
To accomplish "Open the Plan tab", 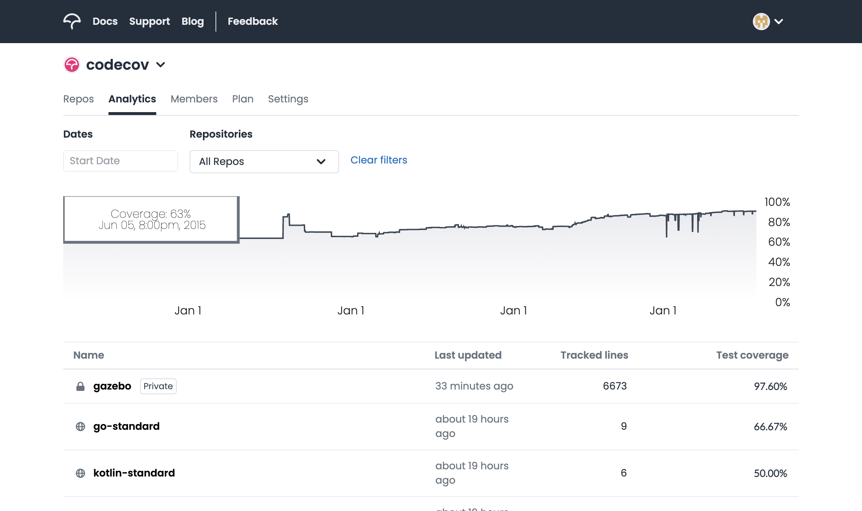I will [243, 99].
